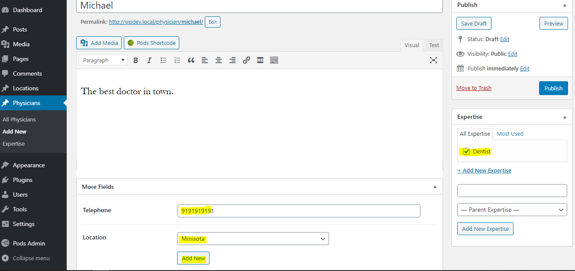Viewport: 575px width, 271px height.
Task: Open the Posts menu
Action: click(x=33, y=29)
